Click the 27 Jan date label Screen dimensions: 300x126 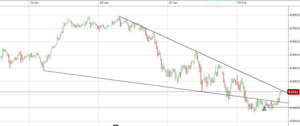tap(173, 3)
